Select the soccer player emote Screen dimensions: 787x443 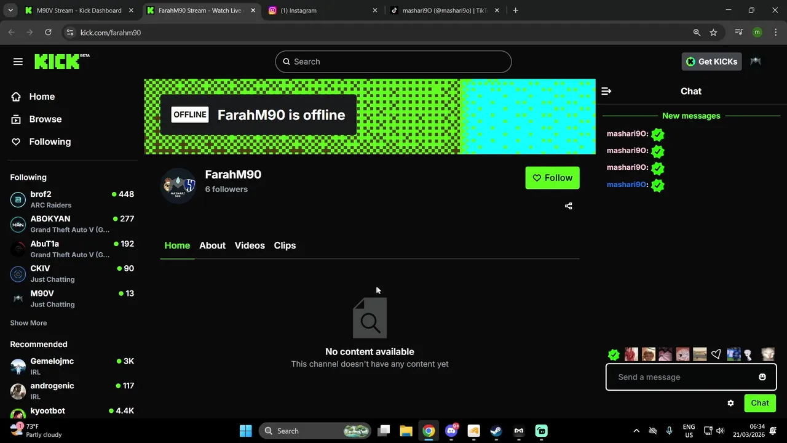[733, 354]
